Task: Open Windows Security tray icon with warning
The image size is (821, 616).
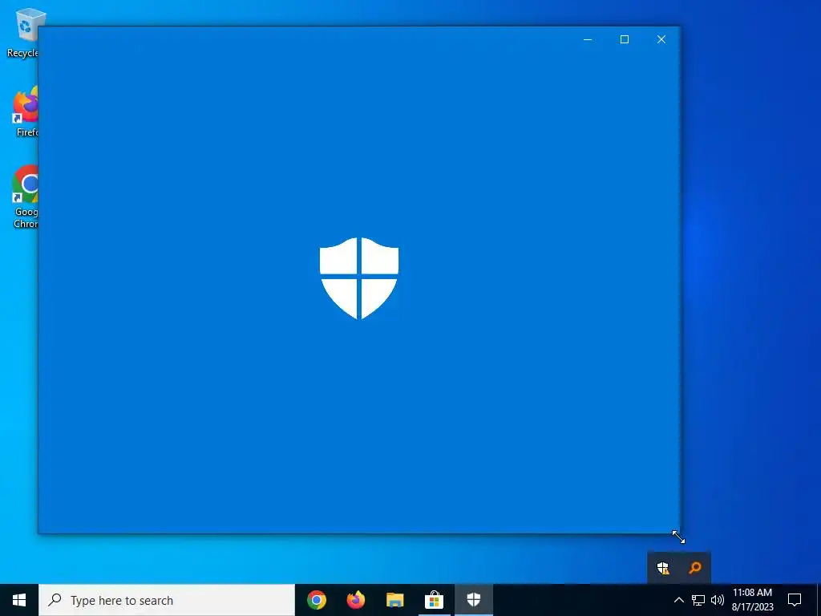Action: click(663, 568)
